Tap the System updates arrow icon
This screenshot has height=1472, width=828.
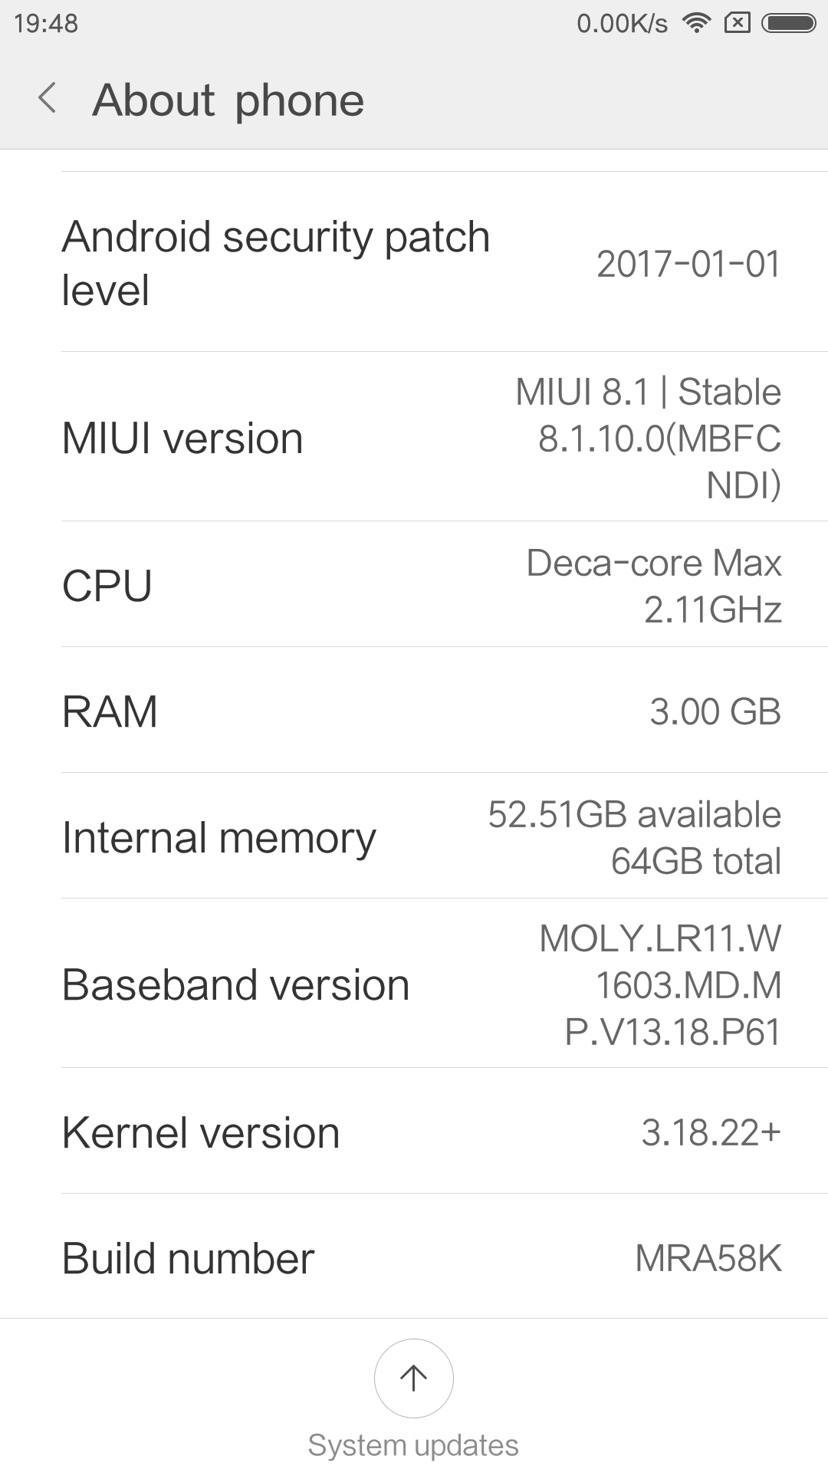413,1378
